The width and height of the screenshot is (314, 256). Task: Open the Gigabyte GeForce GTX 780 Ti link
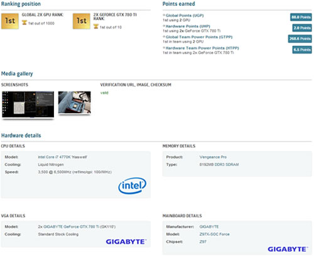pos(79,227)
